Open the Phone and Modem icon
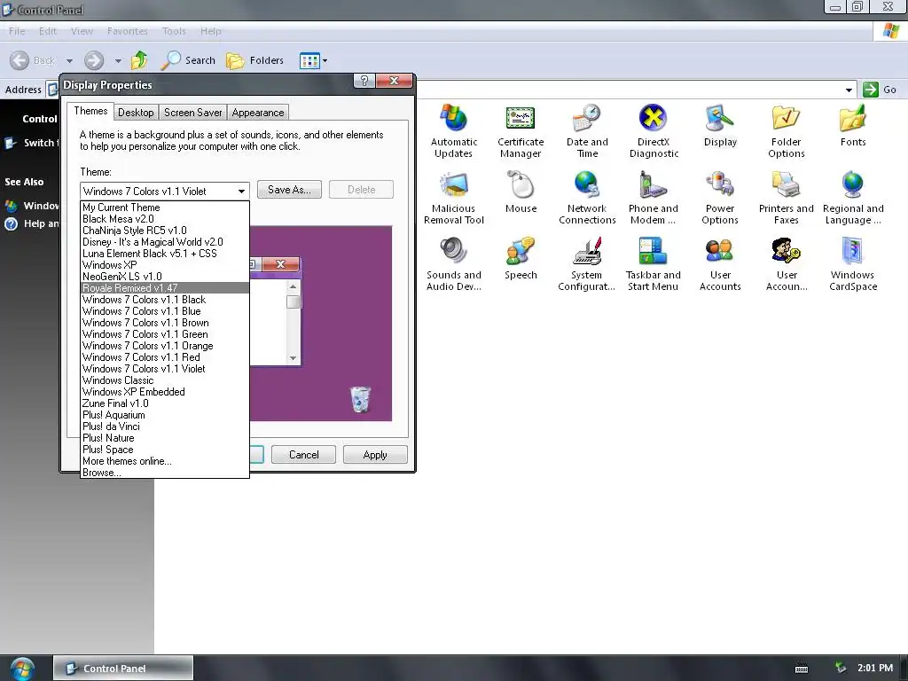The width and height of the screenshot is (908, 681). [654, 198]
